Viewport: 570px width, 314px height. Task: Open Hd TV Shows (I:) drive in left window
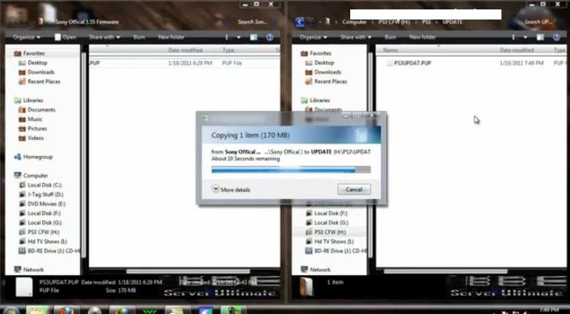click(x=47, y=241)
